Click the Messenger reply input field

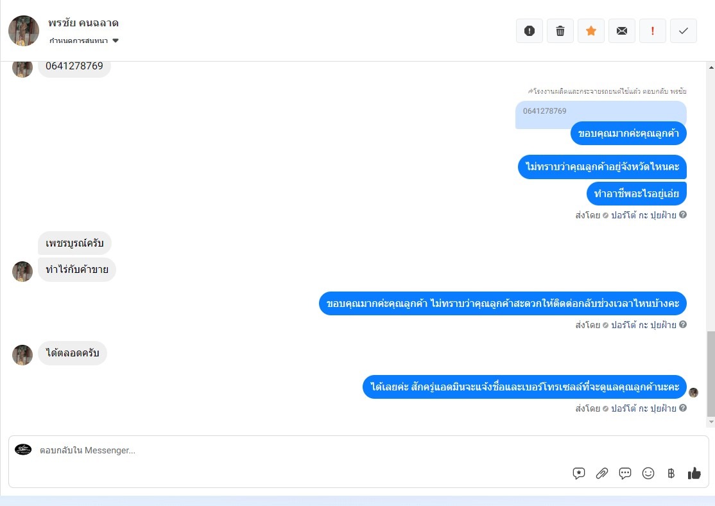point(301,450)
